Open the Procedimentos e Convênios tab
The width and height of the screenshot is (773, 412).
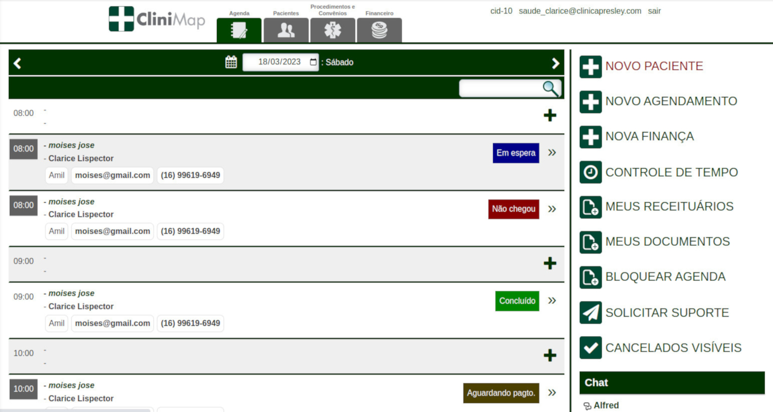point(332,30)
